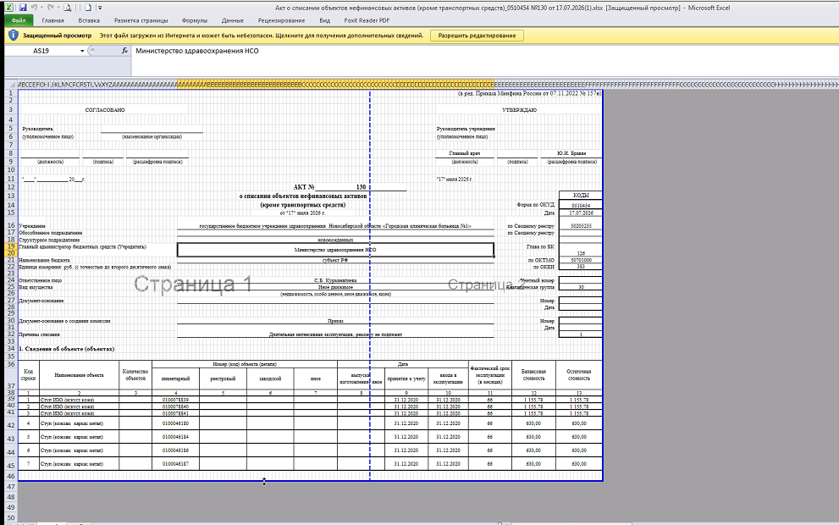This screenshot has height=525, width=839.
Task: Switch to the Разметка страницы ribbon tab
Action: [x=141, y=20]
